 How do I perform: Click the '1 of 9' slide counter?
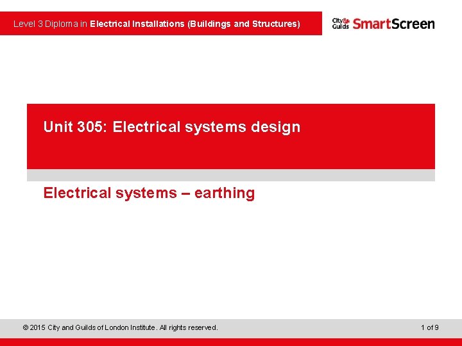pos(430,327)
